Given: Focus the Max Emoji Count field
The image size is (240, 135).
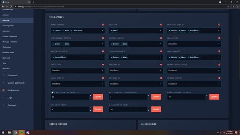Looking at the screenshot, I should (70, 109).
